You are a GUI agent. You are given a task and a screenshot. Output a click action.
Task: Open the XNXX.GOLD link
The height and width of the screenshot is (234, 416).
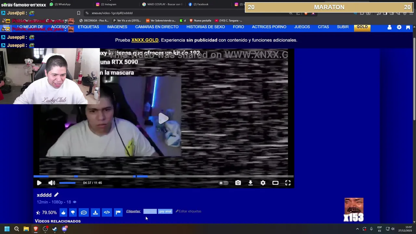[x=145, y=40]
